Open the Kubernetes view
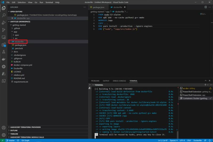 [4, 66]
